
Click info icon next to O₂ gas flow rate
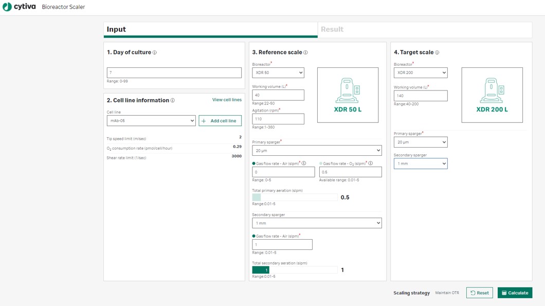[x=370, y=164]
